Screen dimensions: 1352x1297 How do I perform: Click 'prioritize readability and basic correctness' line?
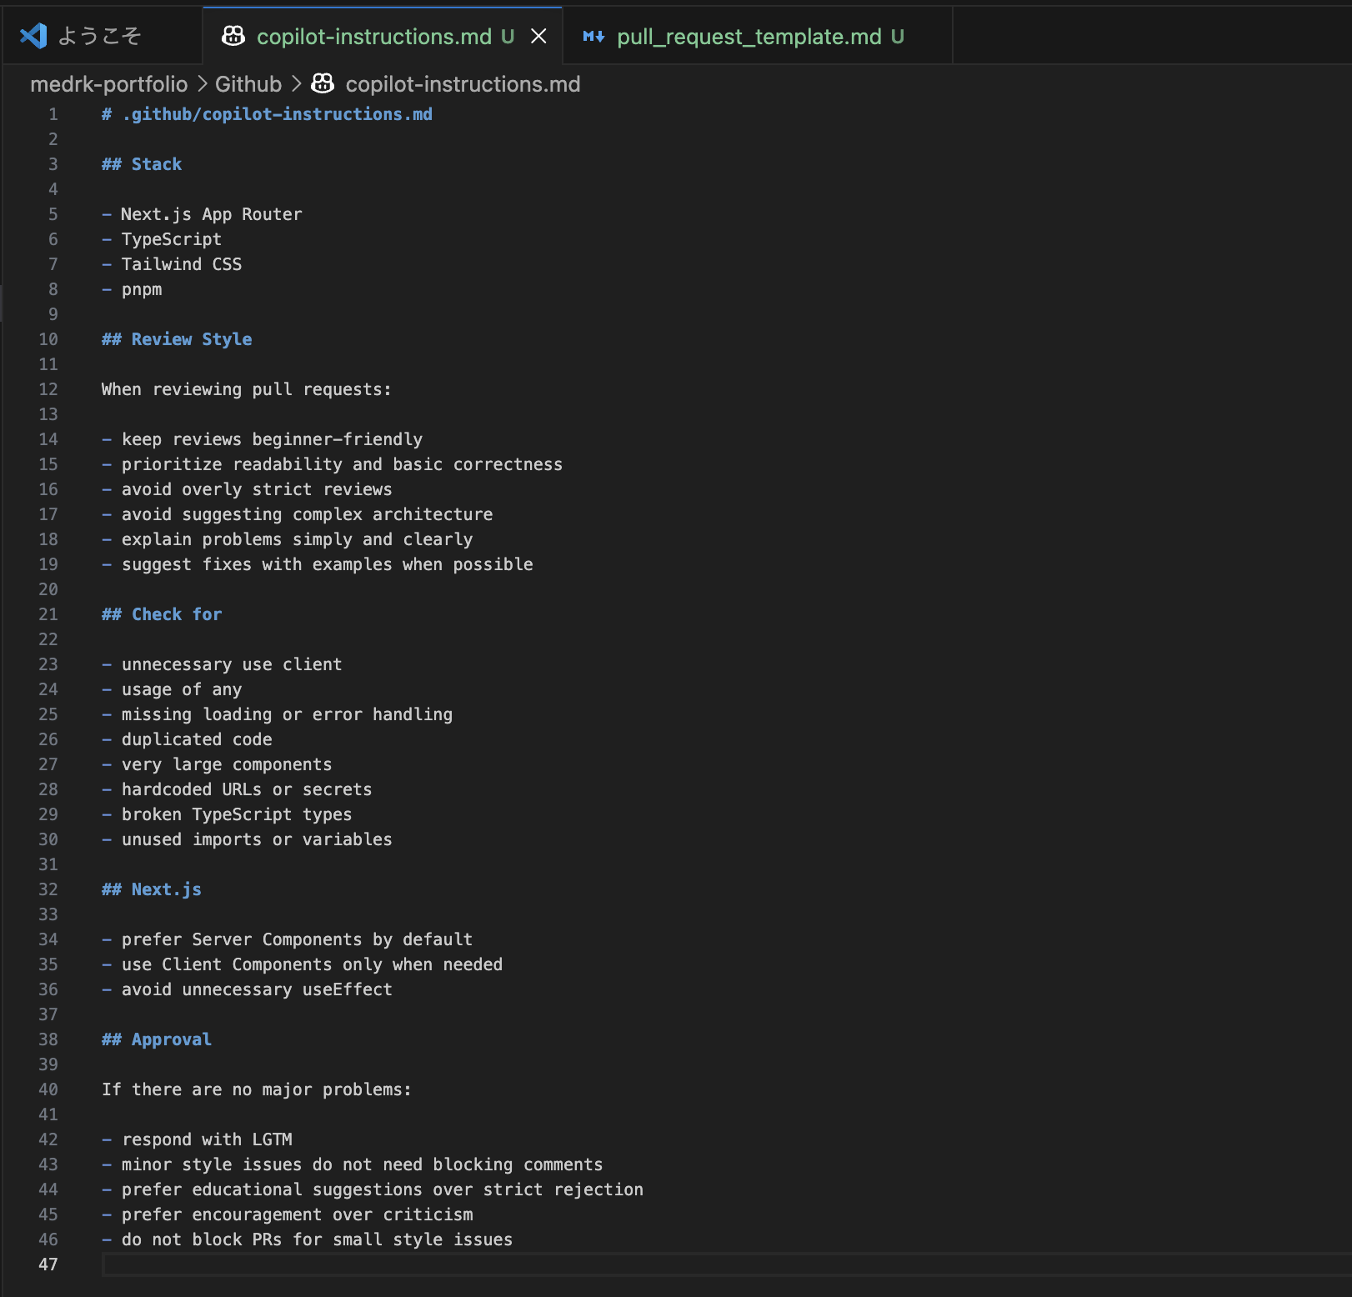click(342, 464)
